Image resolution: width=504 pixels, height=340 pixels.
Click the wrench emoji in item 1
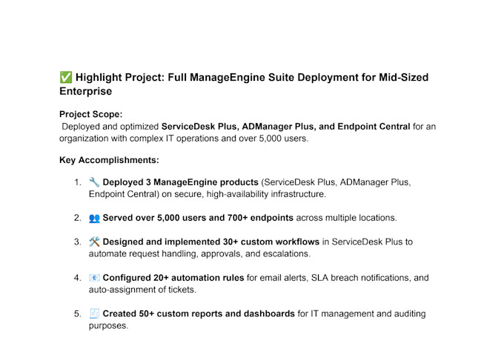coord(94,182)
